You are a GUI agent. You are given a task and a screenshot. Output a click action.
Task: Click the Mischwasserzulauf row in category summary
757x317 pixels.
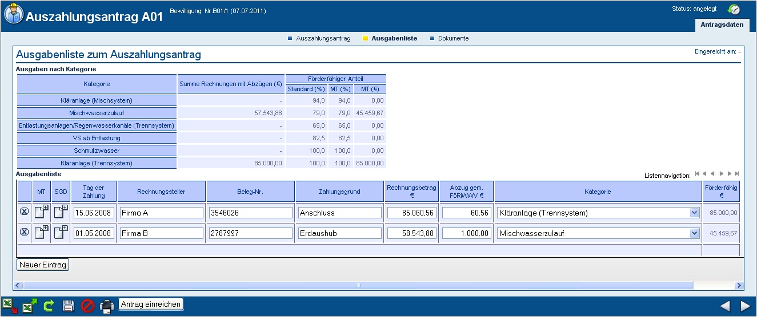click(97, 113)
